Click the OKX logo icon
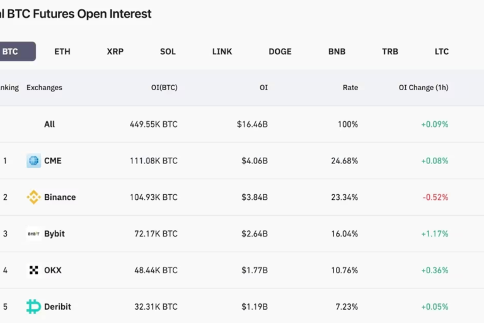The image size is (484, 323). [x=33, y=271]
